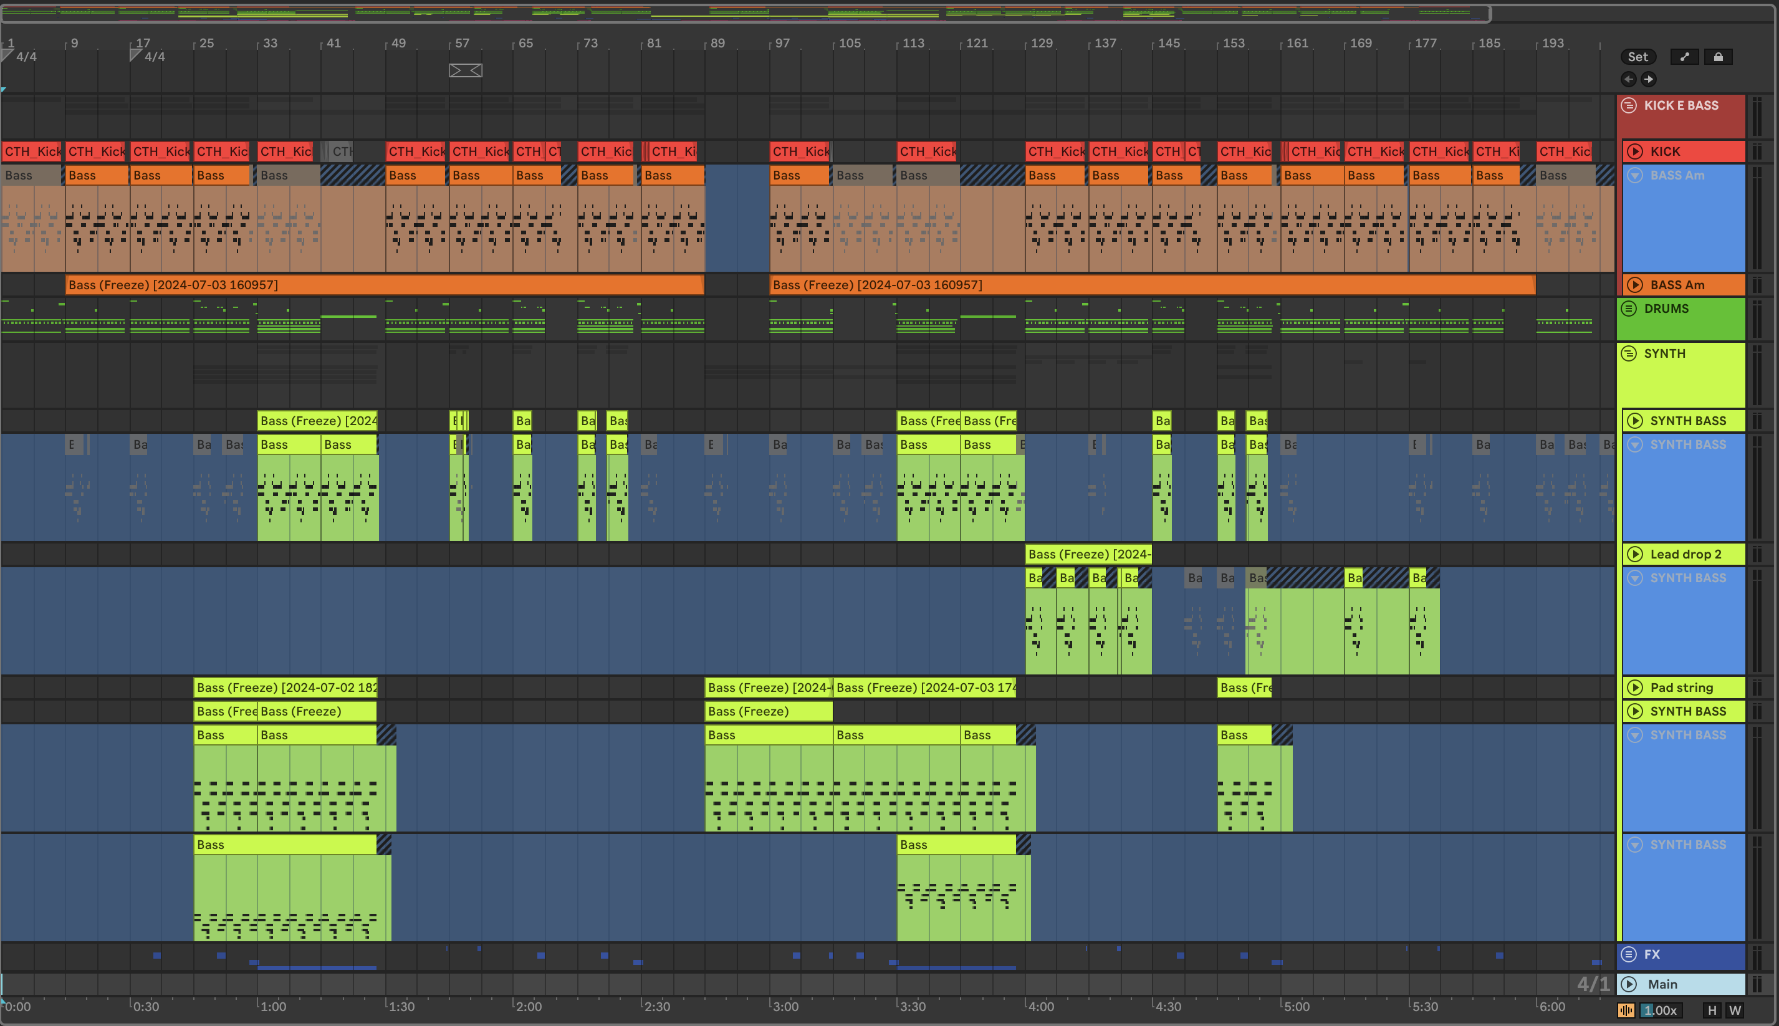Toggle the H optimize height button
Viewport: 1779px width, 1026px height.
tap(1712, 1010)
